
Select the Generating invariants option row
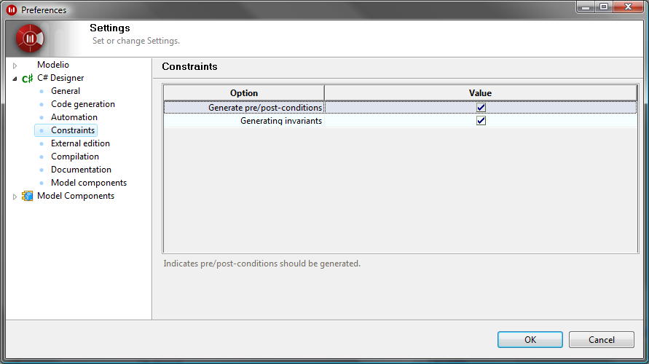click(x=400, y=121)
